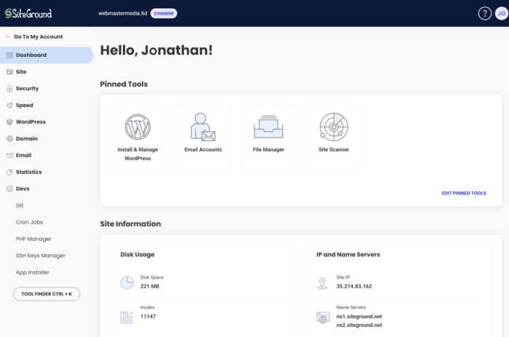Click the Site Scanner label
Viewport: 509px width, 337px height.
click(x=334, y=149)
